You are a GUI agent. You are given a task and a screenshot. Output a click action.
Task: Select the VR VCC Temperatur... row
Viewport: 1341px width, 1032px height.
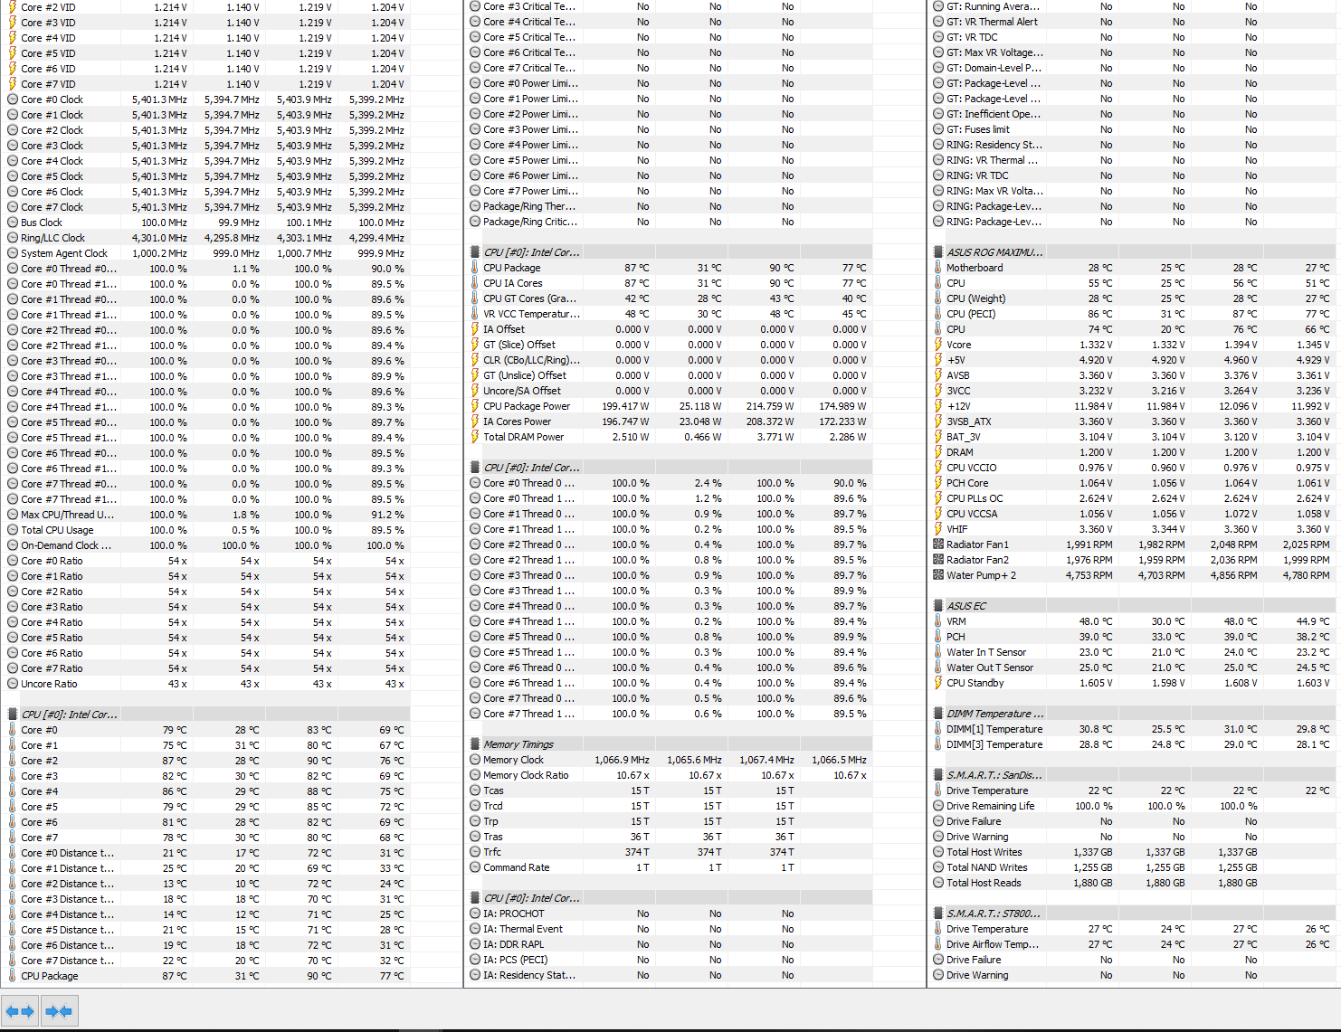(x=669, y=314)
